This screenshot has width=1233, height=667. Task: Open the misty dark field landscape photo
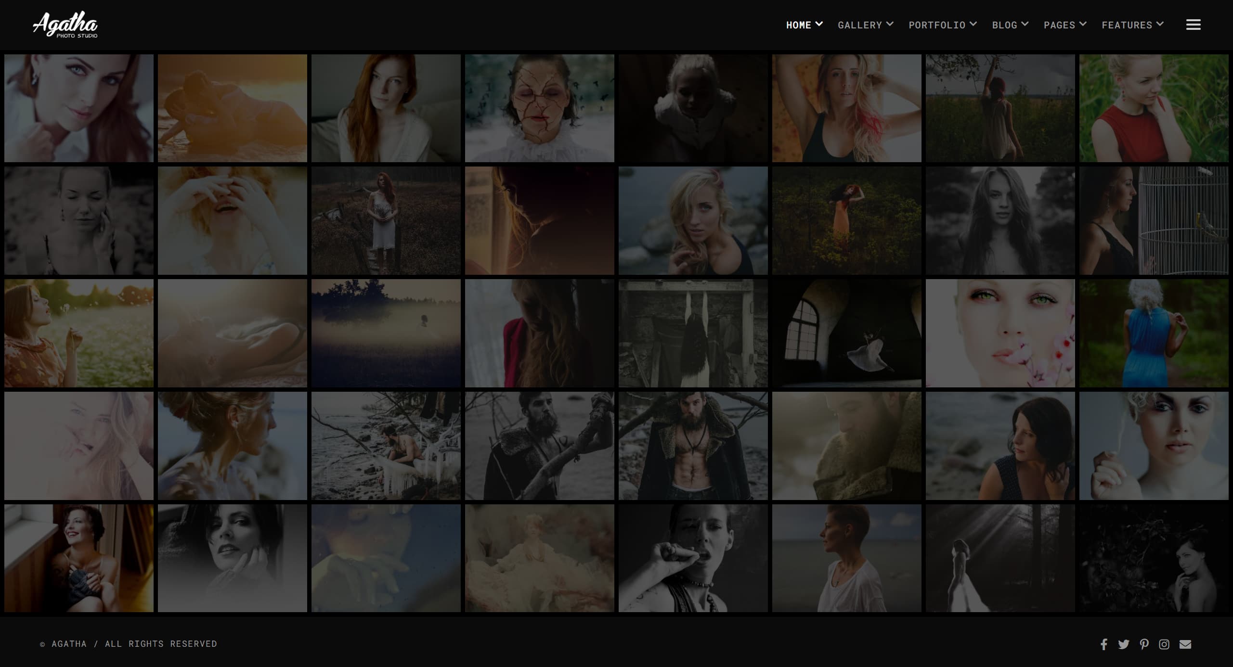coord(386,333)
